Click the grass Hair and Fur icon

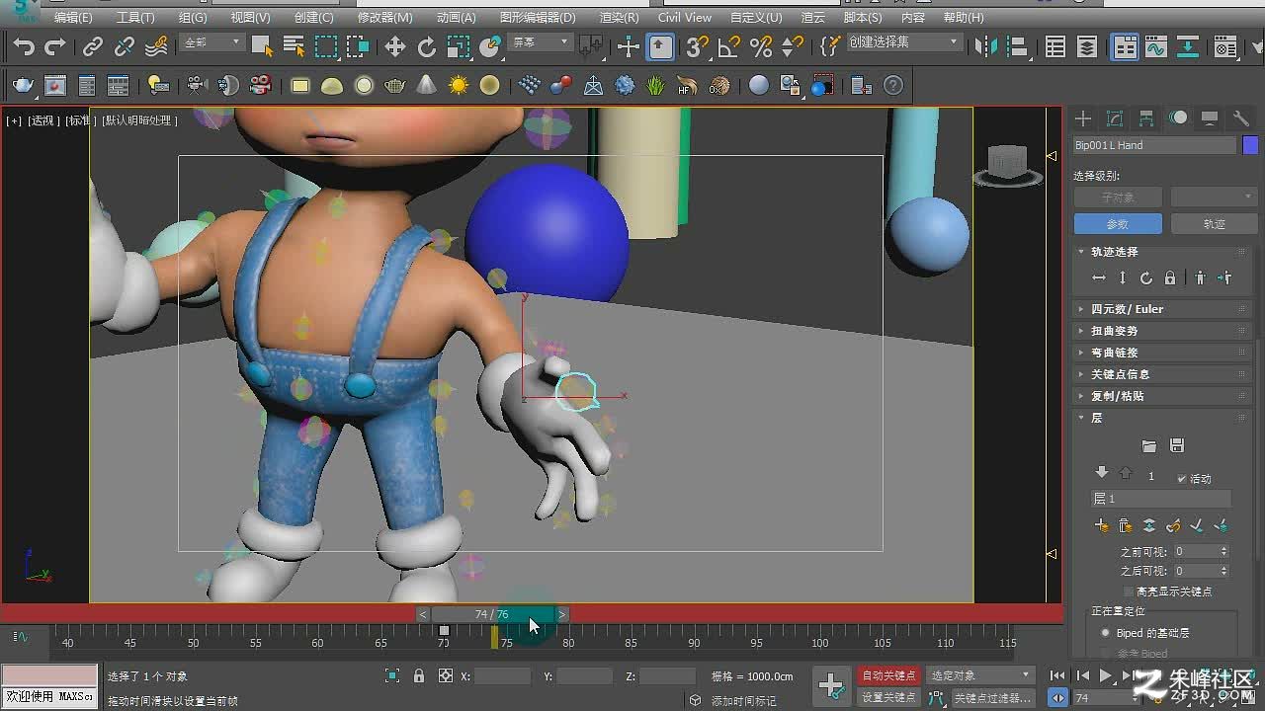pos(656,86)
